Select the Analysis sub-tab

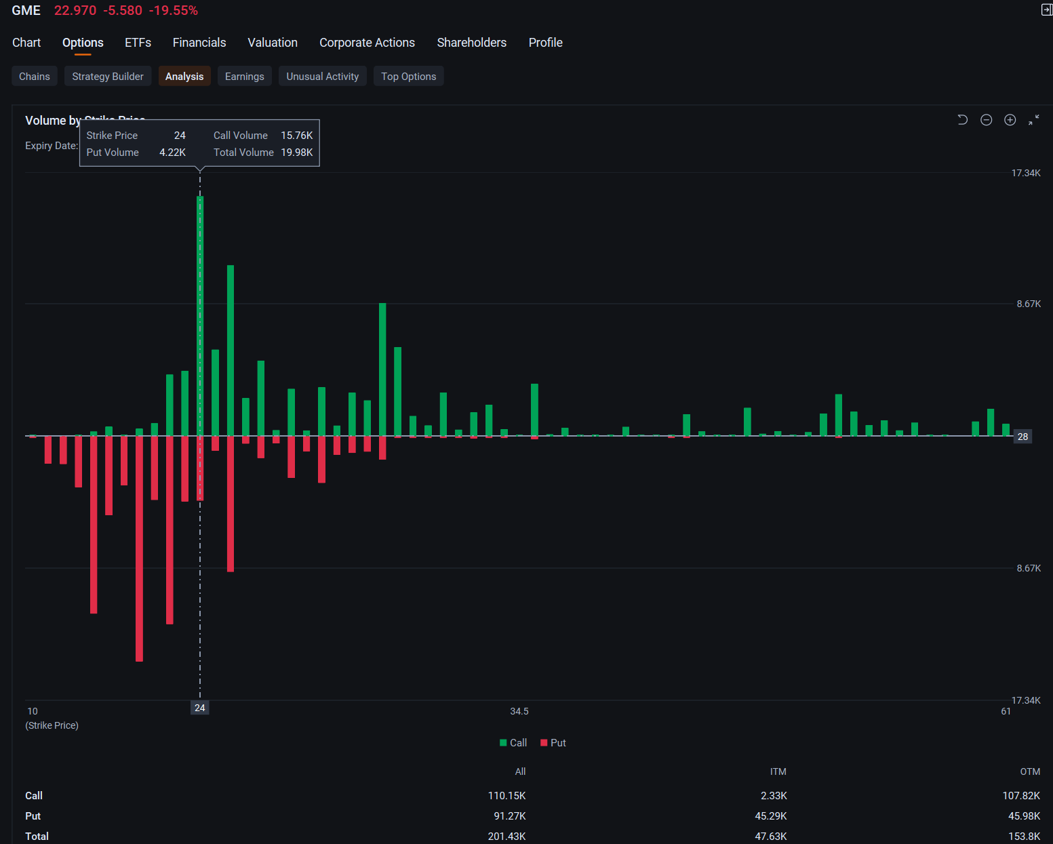pos(184,76)
